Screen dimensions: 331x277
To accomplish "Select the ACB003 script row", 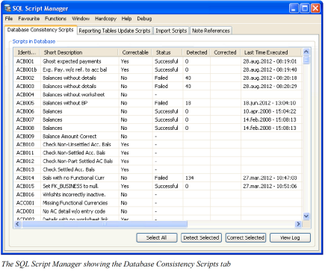I will 158,87.
